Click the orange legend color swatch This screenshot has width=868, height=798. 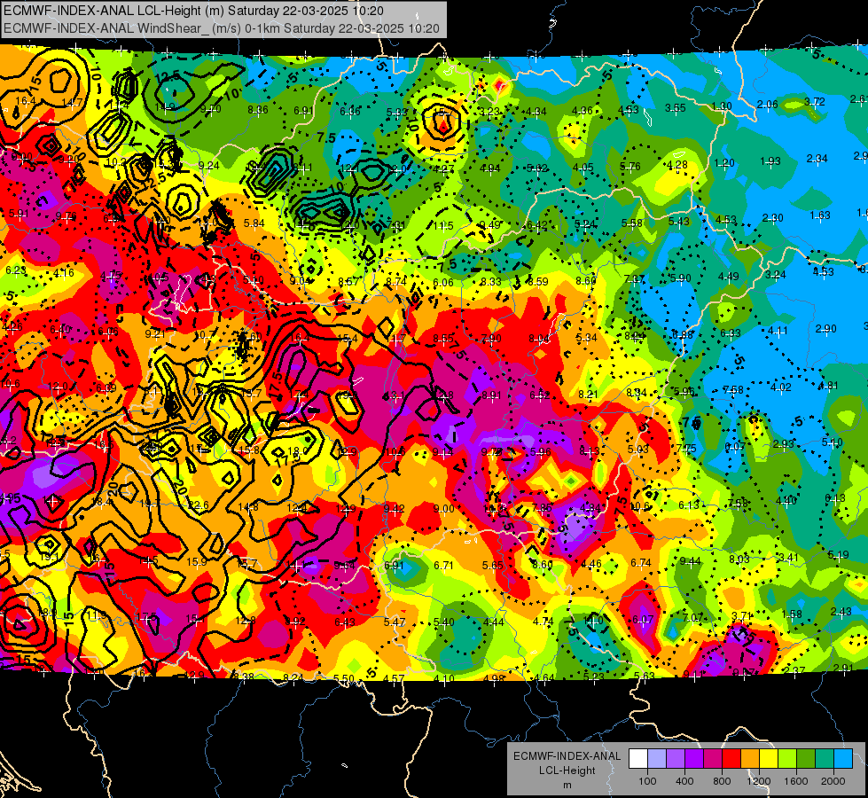(x=750, y=758)
